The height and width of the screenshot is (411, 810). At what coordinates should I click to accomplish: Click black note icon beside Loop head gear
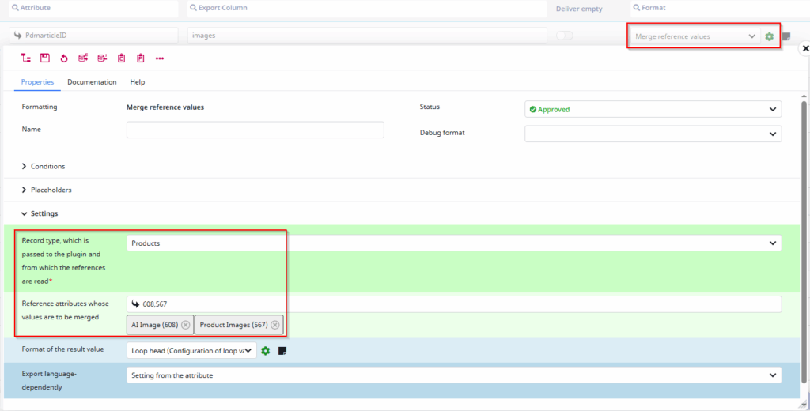tap(282, 351)
